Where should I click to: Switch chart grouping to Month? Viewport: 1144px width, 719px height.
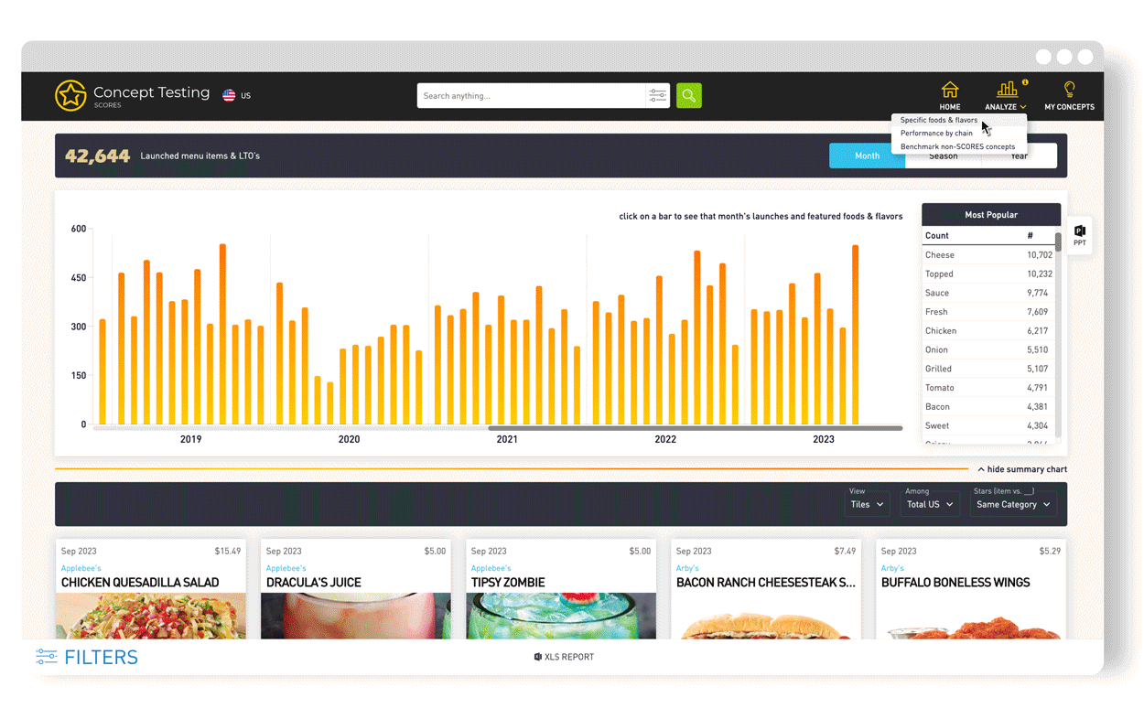866,156
